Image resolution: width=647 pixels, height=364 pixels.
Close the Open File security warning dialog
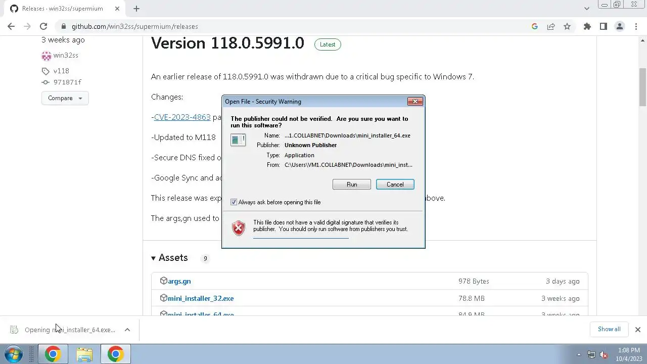tap(415, 102)
